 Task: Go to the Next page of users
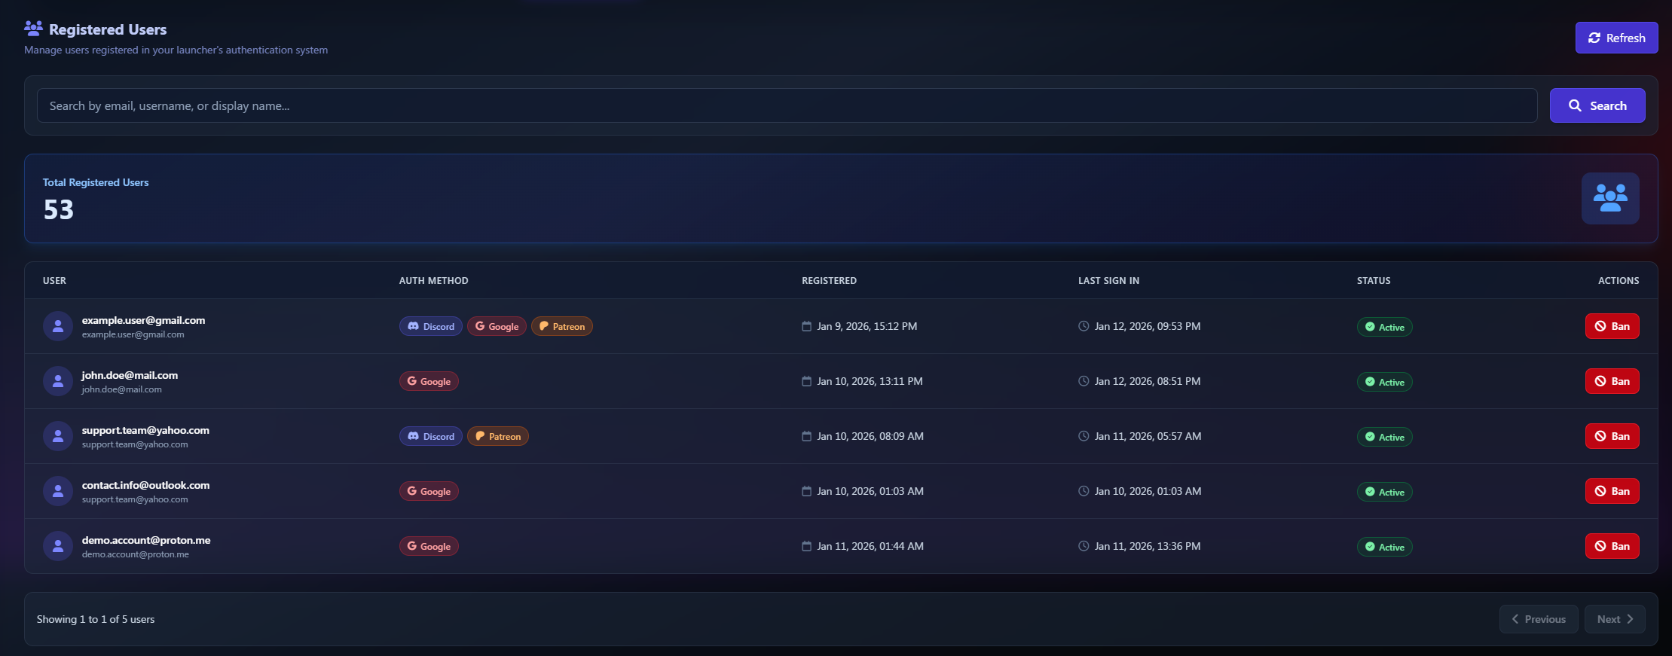1614,619
